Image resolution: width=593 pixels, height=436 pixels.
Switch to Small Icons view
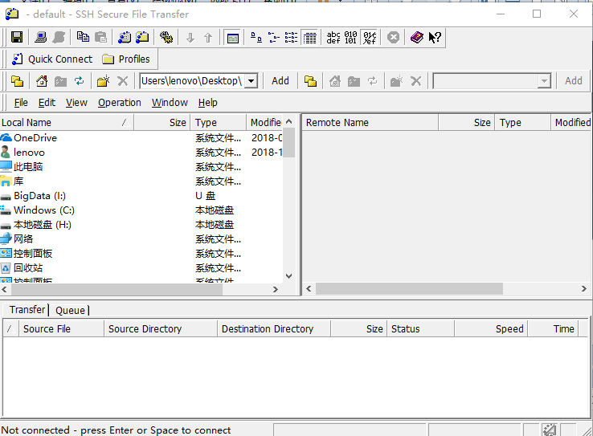[274, 38]
